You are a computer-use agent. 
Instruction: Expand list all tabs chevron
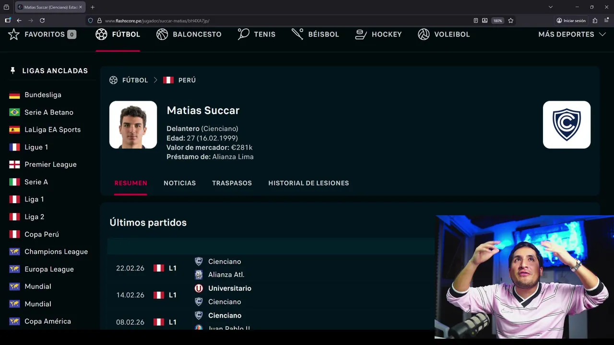[x=551, y=7]
